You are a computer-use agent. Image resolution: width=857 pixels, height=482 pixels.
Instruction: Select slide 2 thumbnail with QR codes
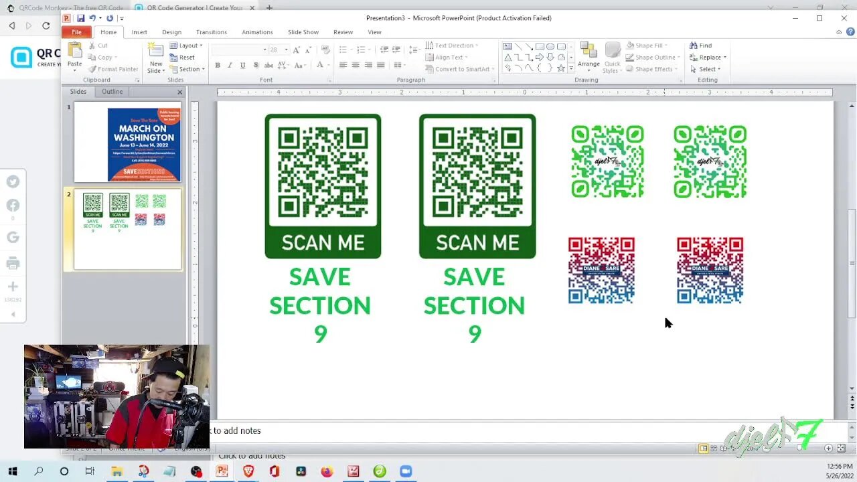tap(128, 230)
